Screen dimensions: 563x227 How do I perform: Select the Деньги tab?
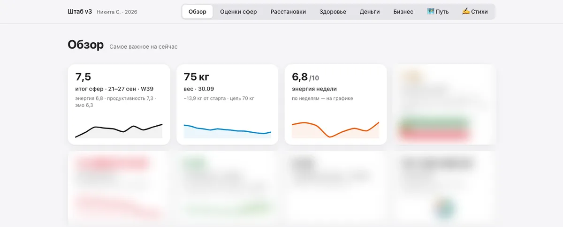[x=370, y=12]
